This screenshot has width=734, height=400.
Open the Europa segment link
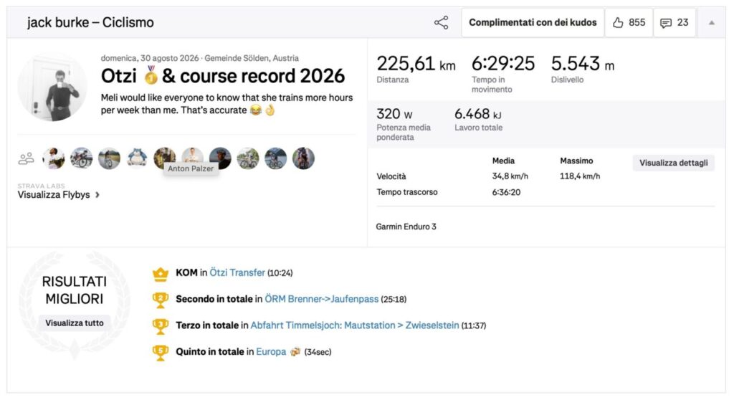271,352
